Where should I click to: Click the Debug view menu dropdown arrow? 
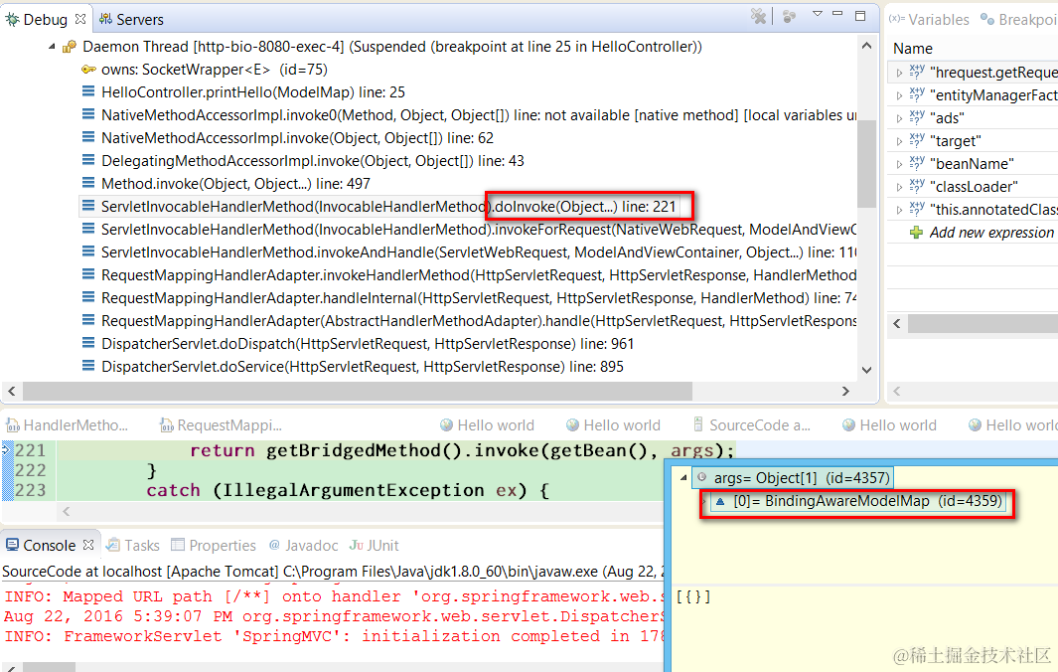[x=818, y=14]
